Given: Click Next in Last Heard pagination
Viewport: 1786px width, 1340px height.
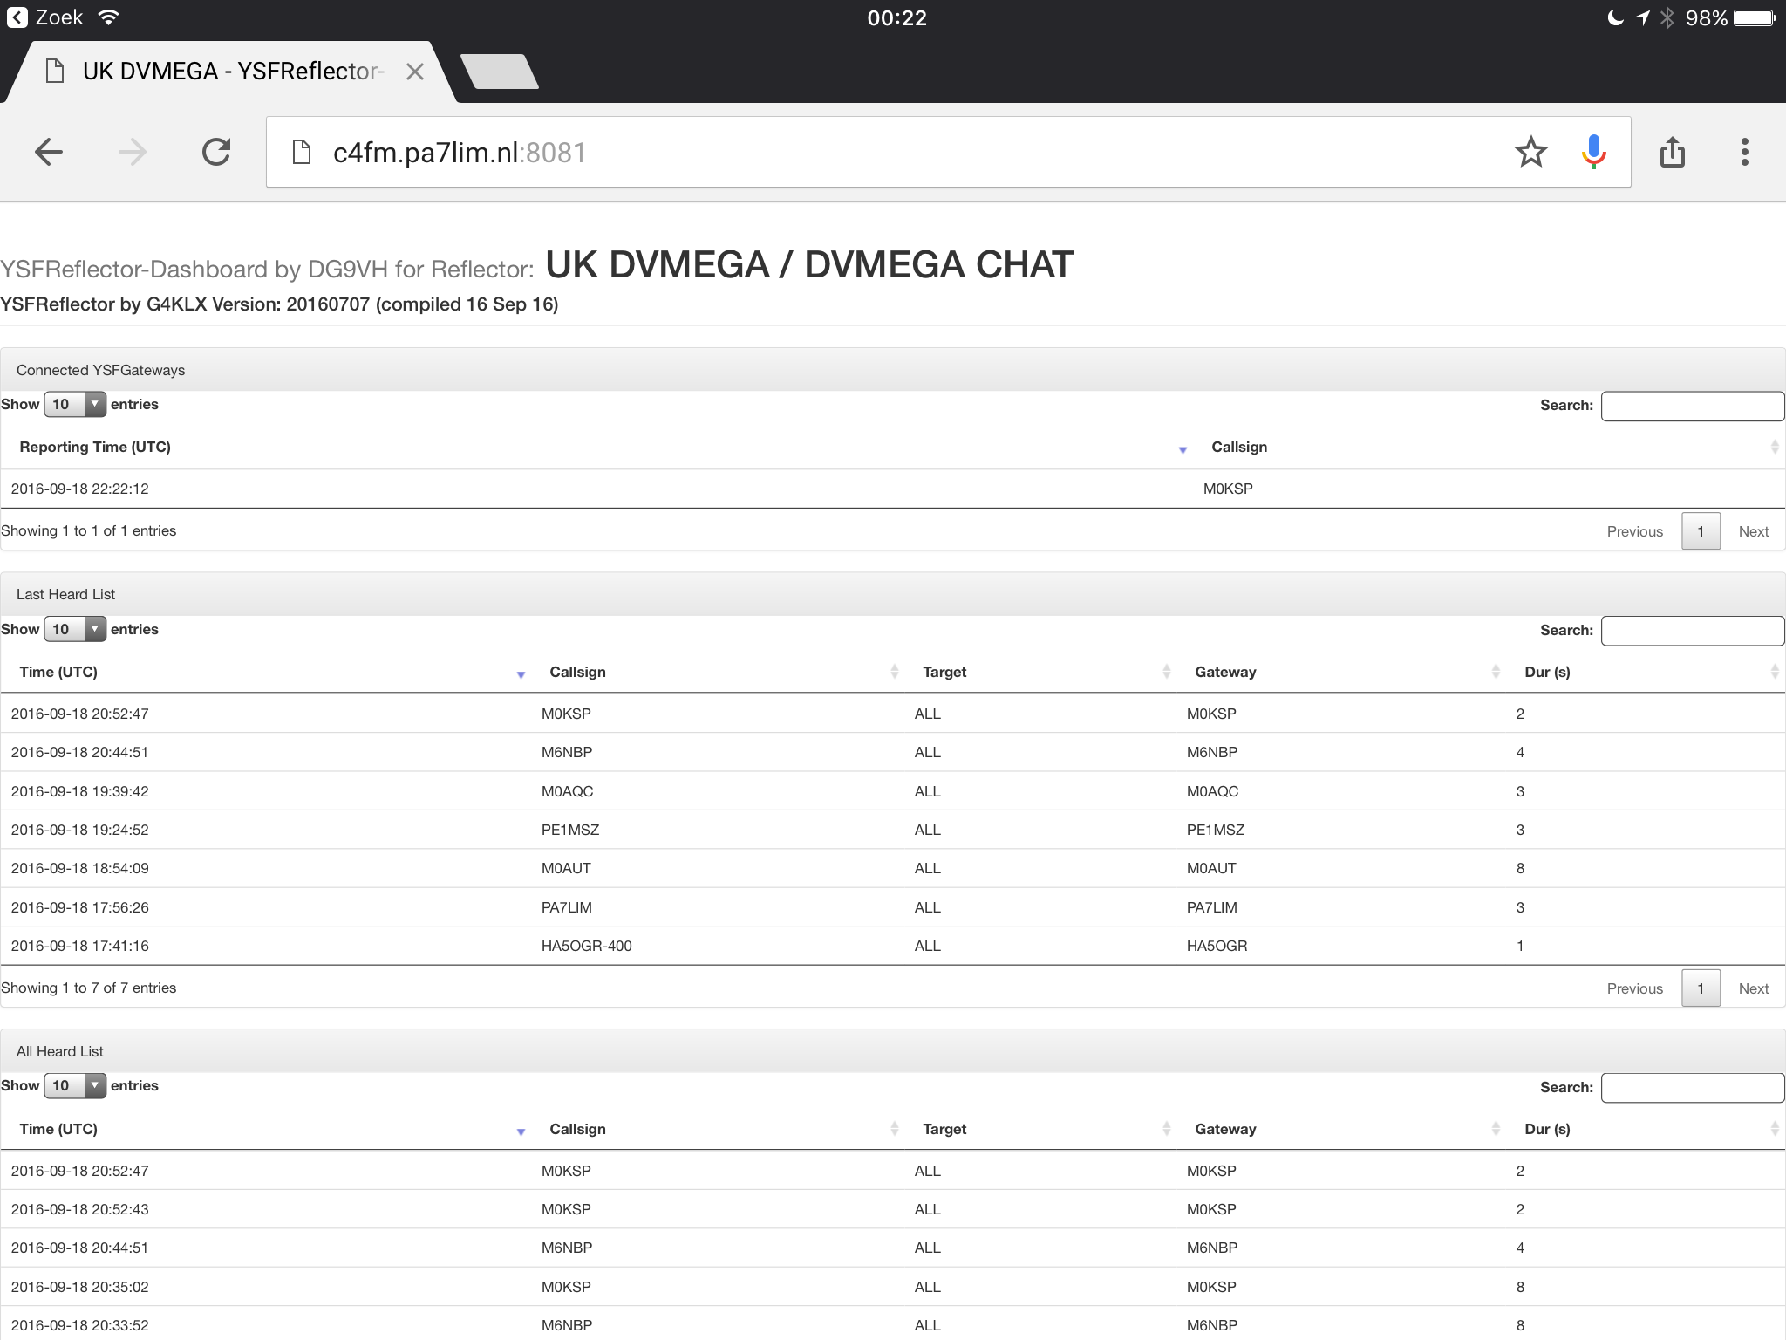Looking at the screenshot, I should pyautogui.click(x=1753, y=988).
